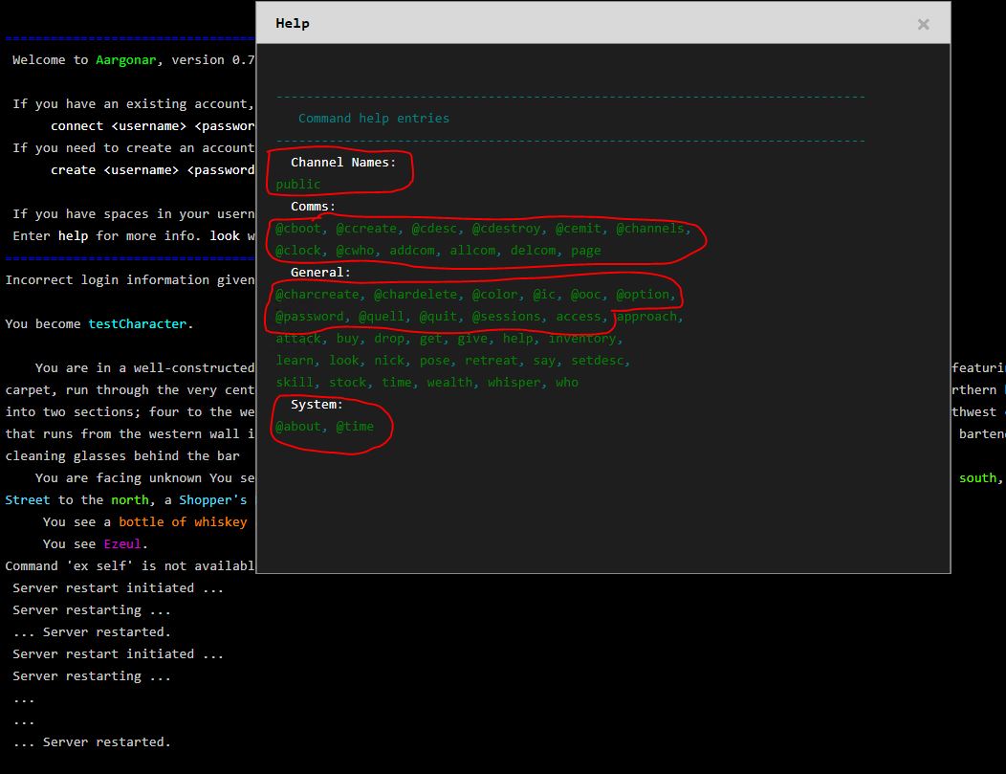The height and width of the screenshot is (774, 1006).
Task: View help for get
Action: click(430, 339)
